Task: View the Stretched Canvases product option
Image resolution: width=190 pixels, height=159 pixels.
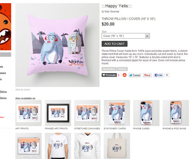Action: pyautogui.click(x=87, y=113)
